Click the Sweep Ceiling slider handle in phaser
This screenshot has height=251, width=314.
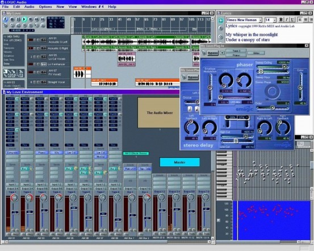284,66
